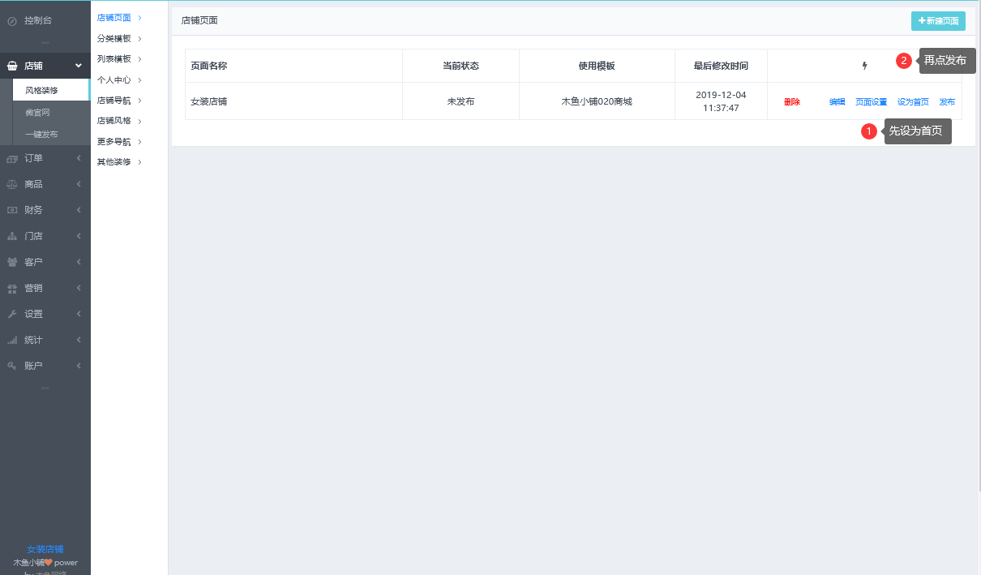Open 店铺导航 in the secondary menu
981x575 pixels.
click(120, 100)
